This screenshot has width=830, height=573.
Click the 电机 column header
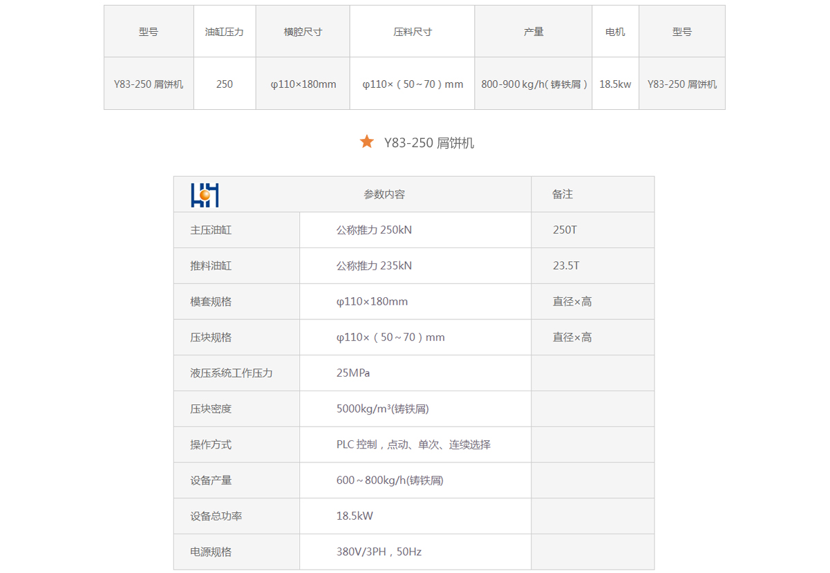pyautogui.click(x=615, y=32)
